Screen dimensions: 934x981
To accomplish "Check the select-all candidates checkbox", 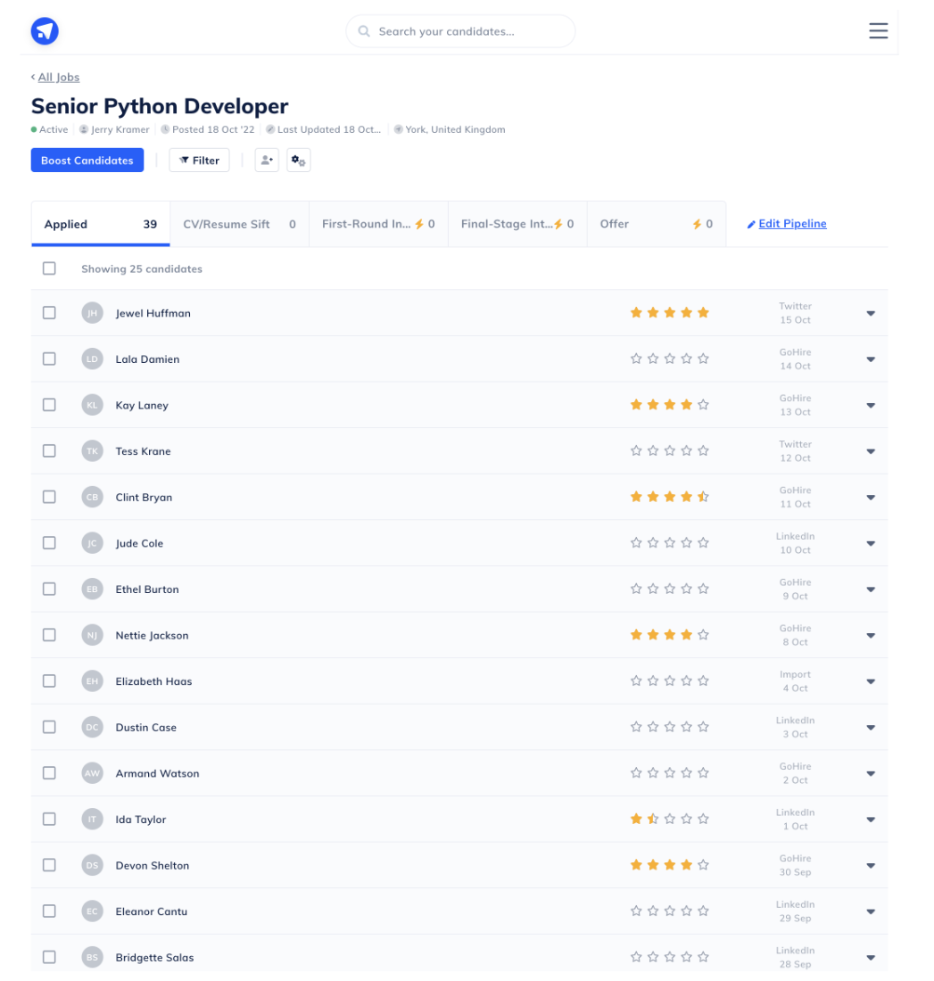I will pyautogui.click(x=49, y=268).
